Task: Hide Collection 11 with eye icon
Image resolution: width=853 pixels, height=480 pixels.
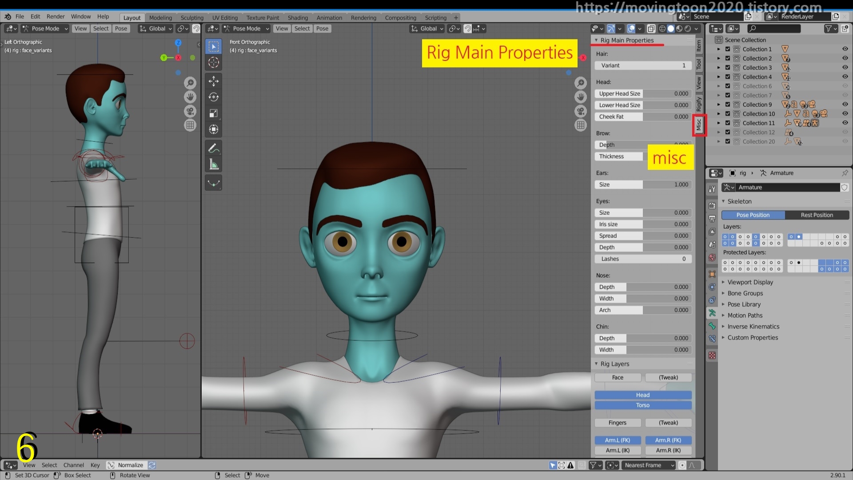Action: point(845,123)
